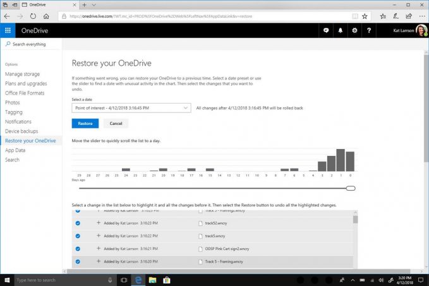Open the App Data option
Image resolution: width=429 pixels, height=286 pixels.
(x=15, y=150)
